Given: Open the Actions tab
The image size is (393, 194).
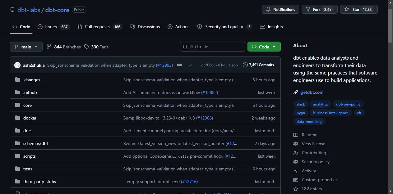Looking at the screenshot, I should [x=178, y=27].
